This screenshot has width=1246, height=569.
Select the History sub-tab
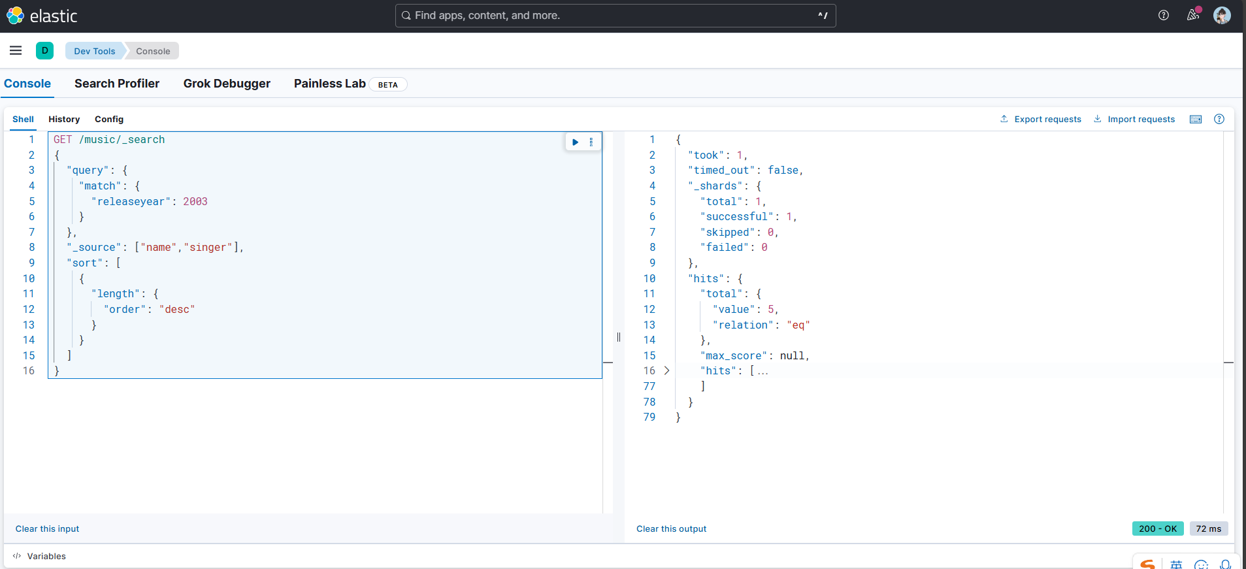[64, 119]
